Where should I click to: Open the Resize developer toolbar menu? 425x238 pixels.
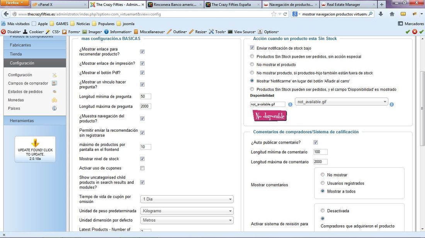point(198,32)
